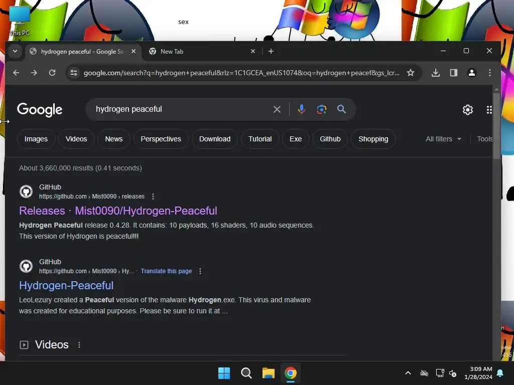Submit search with magnifying glass icon
Viewport: 514px width, 385px height.
(x=341, y=109)
